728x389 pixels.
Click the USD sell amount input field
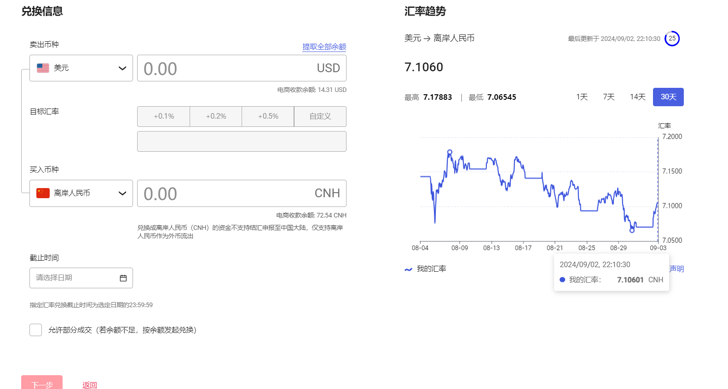(x=225, y=69)
